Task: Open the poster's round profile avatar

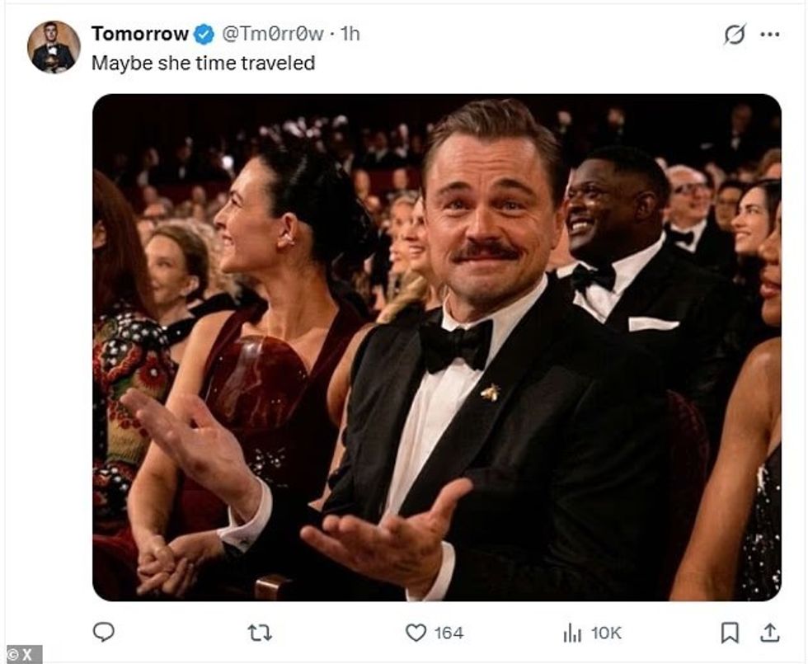Action: pyautogui.click(x=54, y=47)
